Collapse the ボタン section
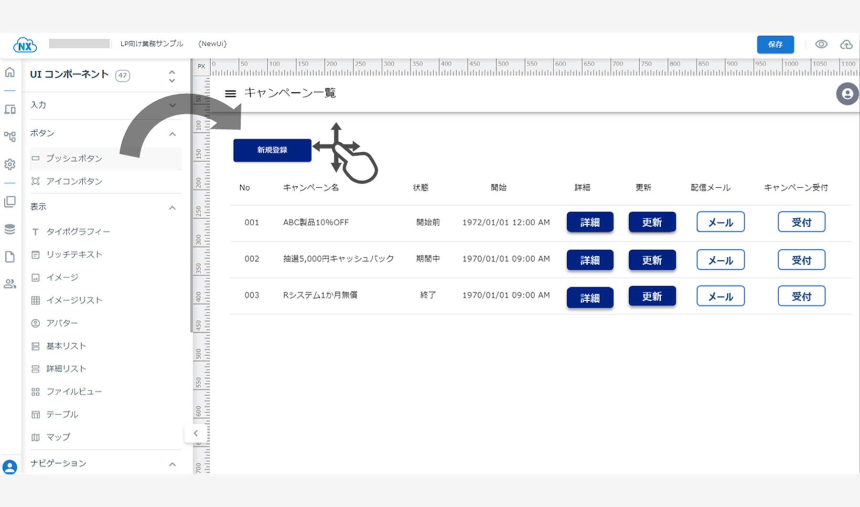 click(172, 134)
